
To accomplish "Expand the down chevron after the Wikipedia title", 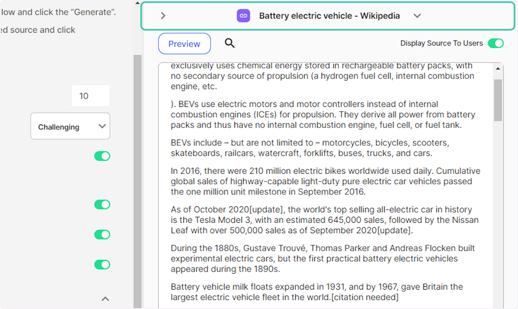I will [x=417, y=16].
